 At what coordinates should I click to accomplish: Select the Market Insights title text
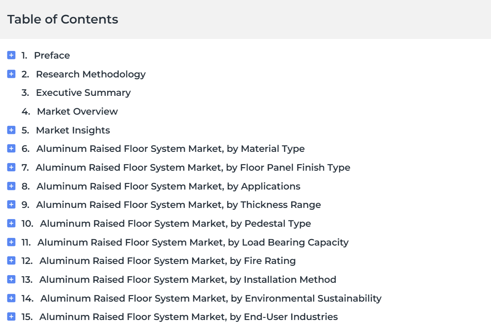(x=73, y=130)
